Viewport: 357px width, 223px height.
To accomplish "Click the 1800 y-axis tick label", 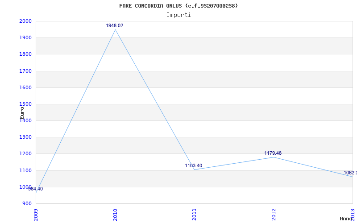I will [26, 54].
